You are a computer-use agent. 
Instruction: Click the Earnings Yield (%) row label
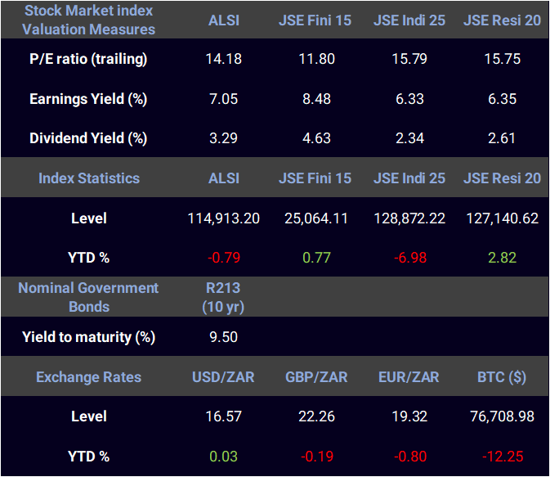coord(88,99)
